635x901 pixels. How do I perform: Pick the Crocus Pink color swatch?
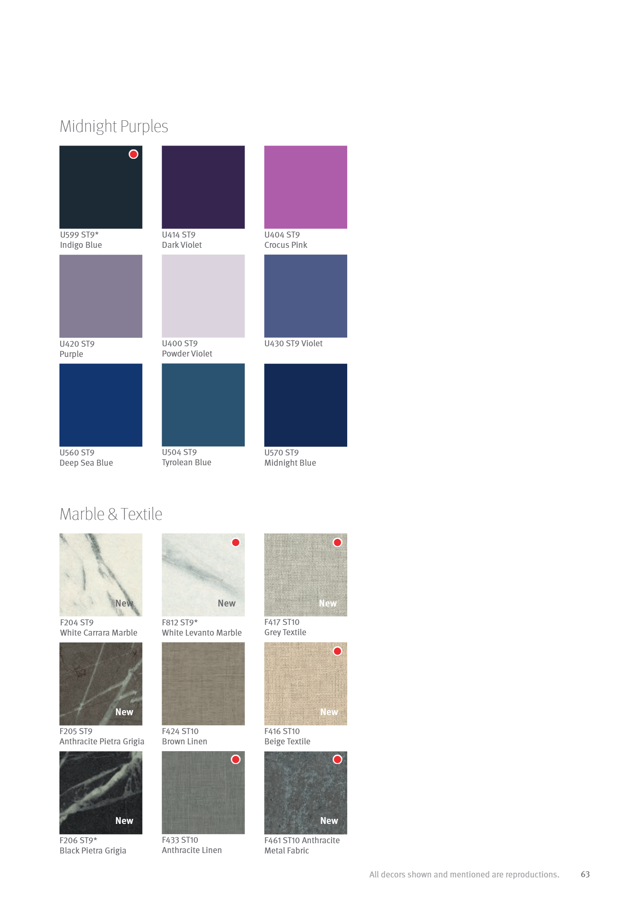pos(305,187)
